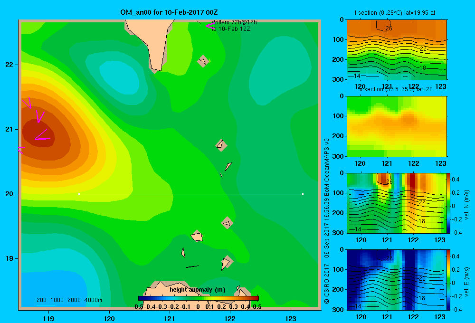The image size is (475, 323).
Task: Click the small island near 122E 20.8N
Action: [221, 144]
